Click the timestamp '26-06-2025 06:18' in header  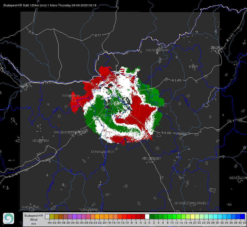click(84, 5)
